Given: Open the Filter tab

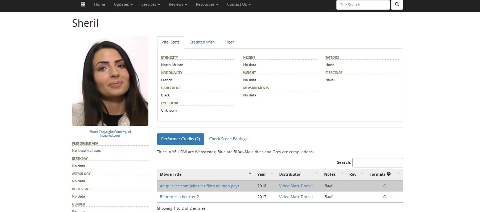Looking at the screenshot, I should (229, 42).
